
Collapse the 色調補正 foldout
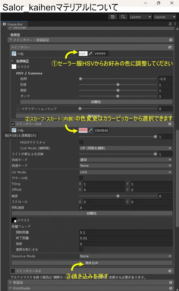pos(12,61)
